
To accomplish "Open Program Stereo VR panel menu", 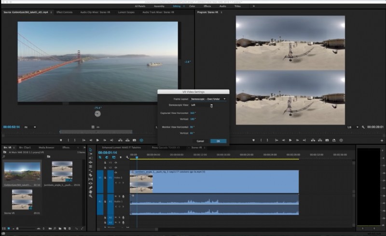I will pos(221,12).
